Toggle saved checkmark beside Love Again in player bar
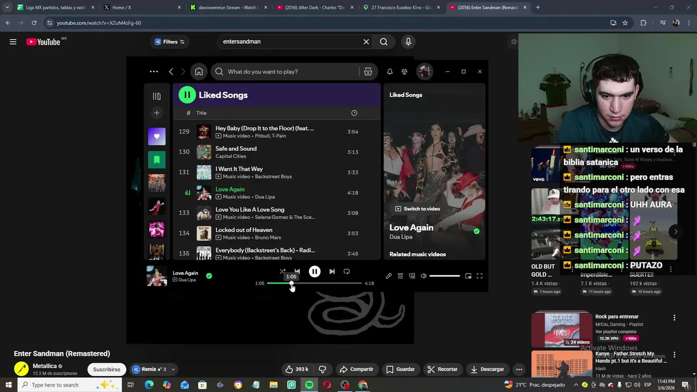This screenshot has height=392, width=697. point(209,276)
